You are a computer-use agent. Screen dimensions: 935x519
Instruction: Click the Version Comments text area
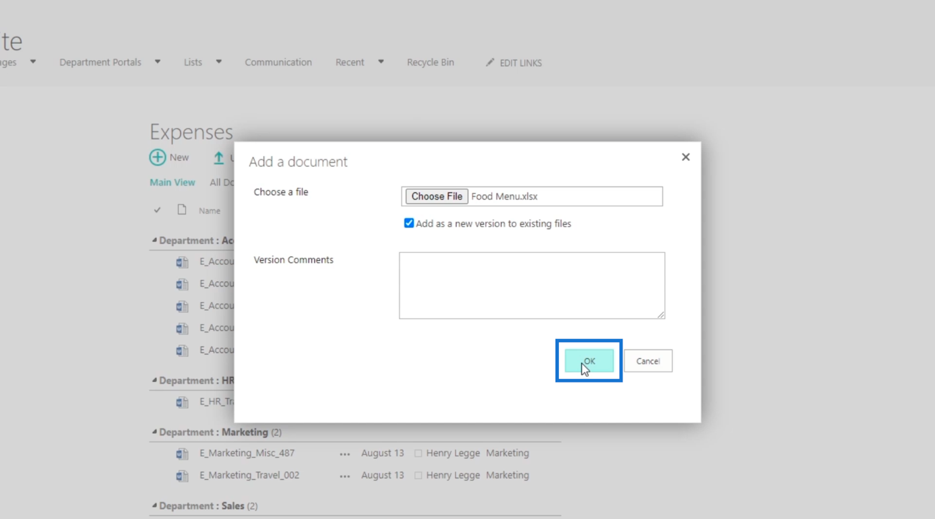532,285
